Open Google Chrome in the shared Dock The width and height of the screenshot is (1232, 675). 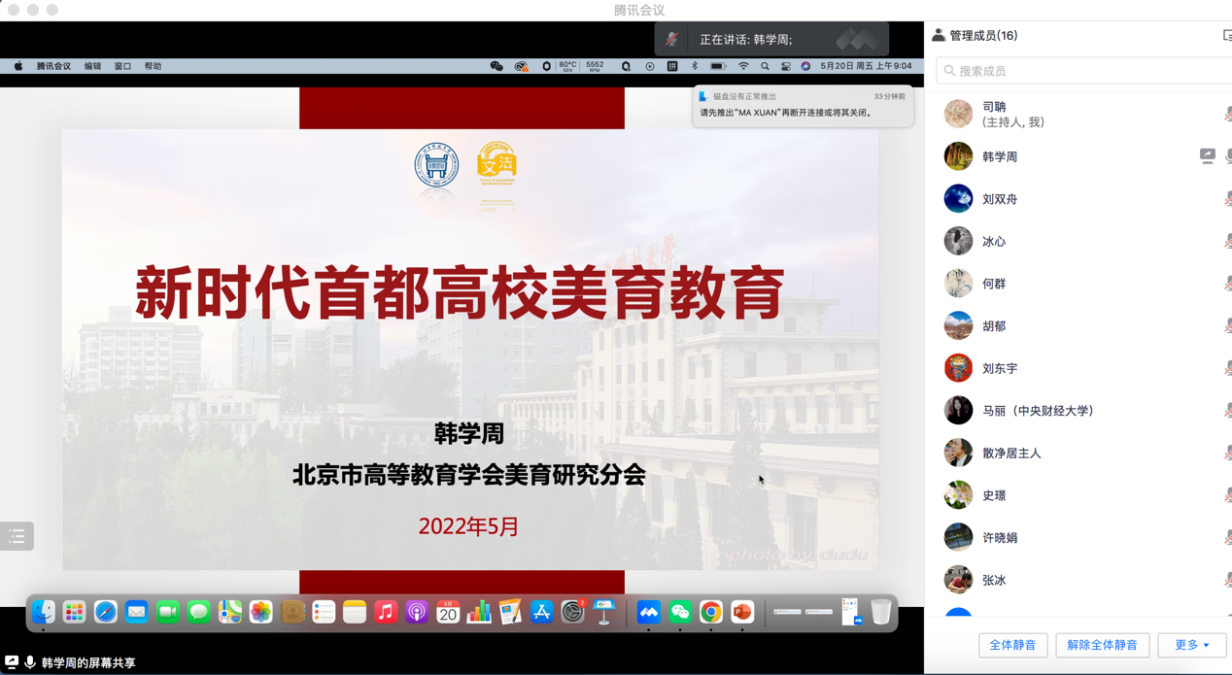(711, 612)
